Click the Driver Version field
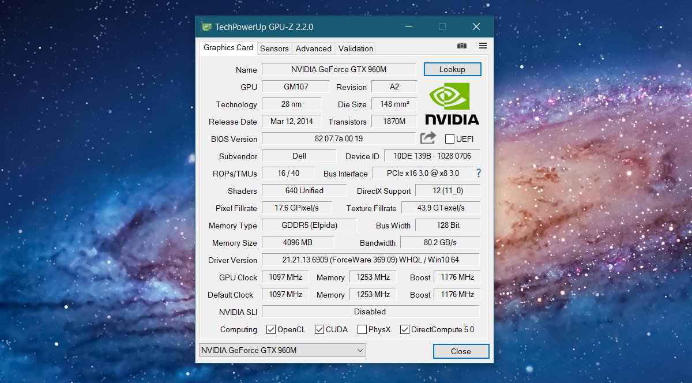The width and height of the screenshot is (692, 383). (x=370, y=260)
